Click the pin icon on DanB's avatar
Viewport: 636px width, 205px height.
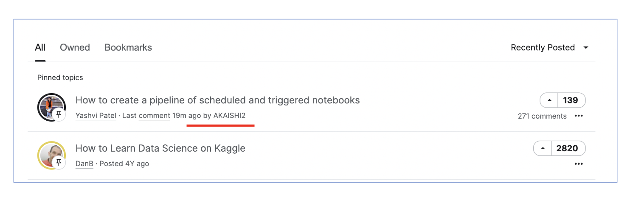point(59,162)
